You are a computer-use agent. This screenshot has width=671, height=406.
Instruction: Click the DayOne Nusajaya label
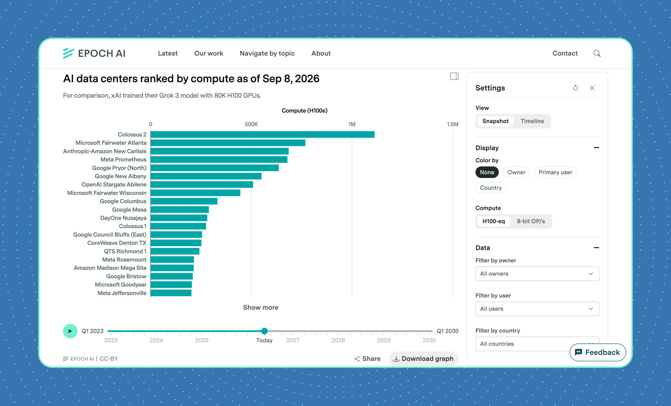point(123,218)
